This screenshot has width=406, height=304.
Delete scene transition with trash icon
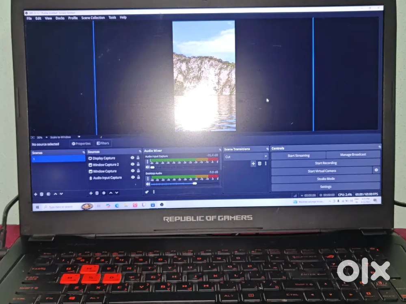260,163
